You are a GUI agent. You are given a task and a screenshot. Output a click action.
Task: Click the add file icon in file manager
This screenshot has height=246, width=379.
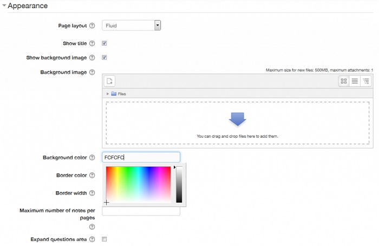pyautogui.click(x=110, y=81)
